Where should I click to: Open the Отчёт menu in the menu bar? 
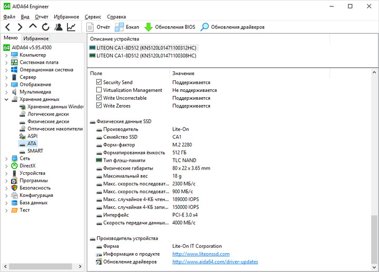42,17
